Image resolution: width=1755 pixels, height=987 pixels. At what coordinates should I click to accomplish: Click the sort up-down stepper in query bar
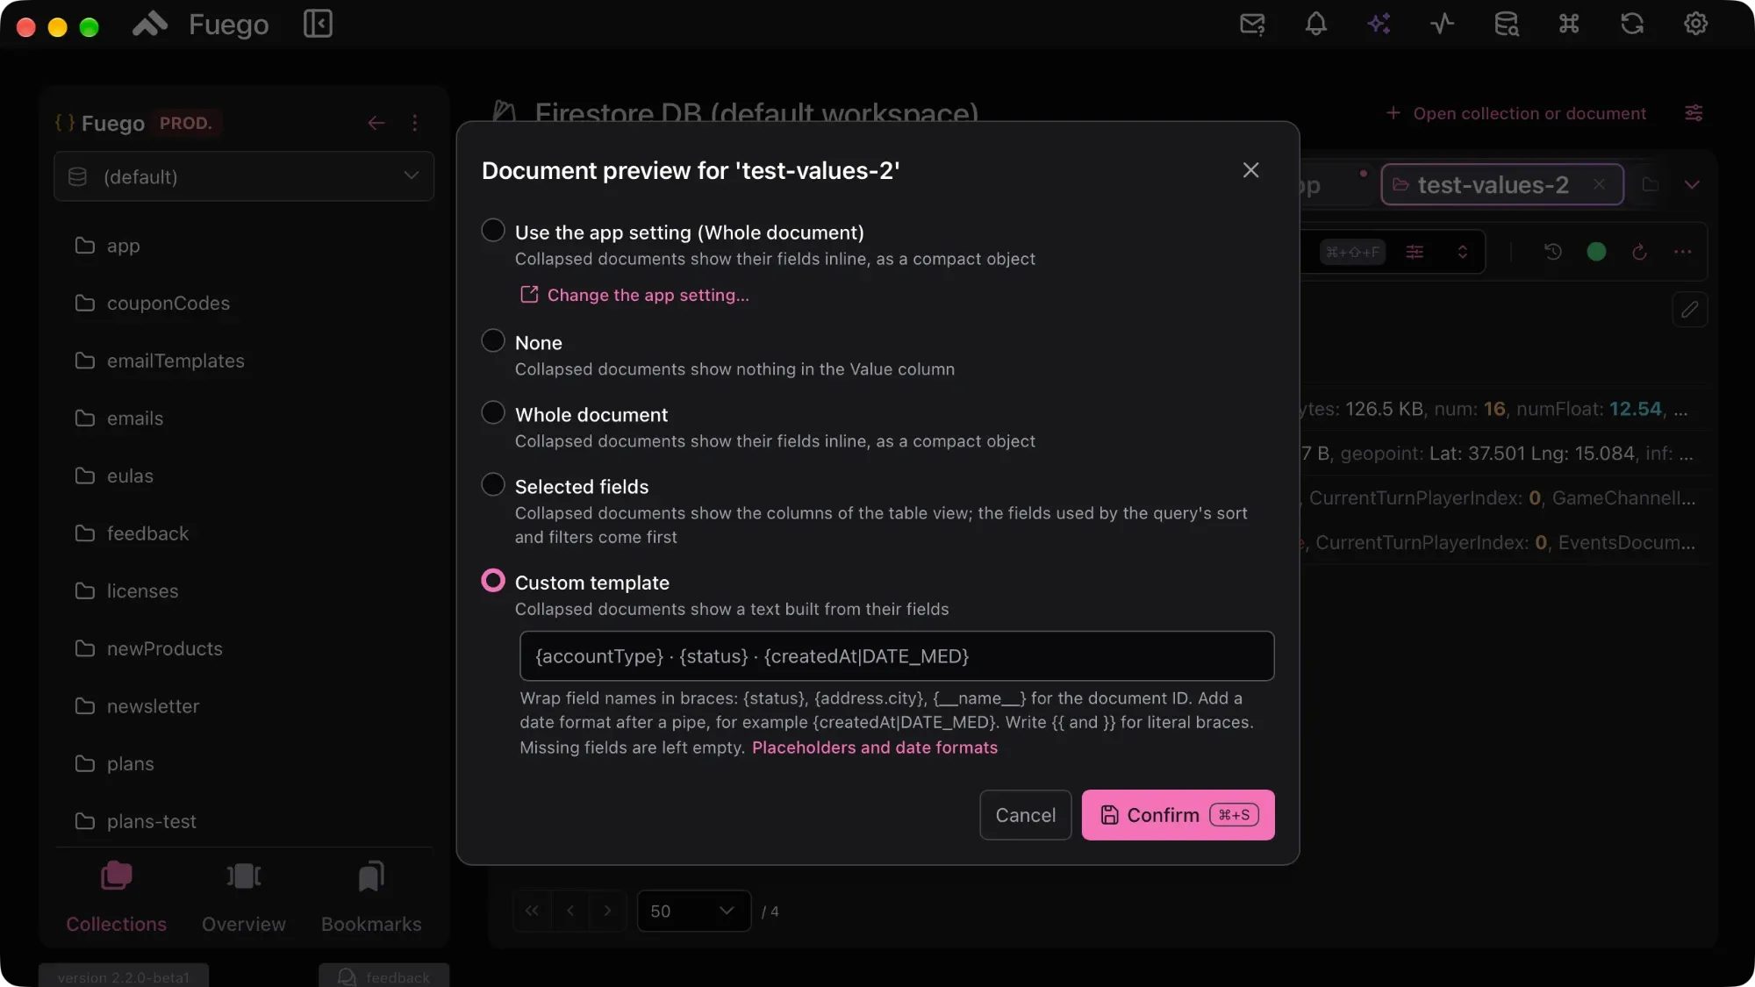click(x=1462, y=252)
